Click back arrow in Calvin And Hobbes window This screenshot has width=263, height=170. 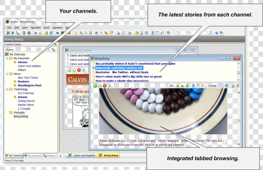[x=69, y=70]
